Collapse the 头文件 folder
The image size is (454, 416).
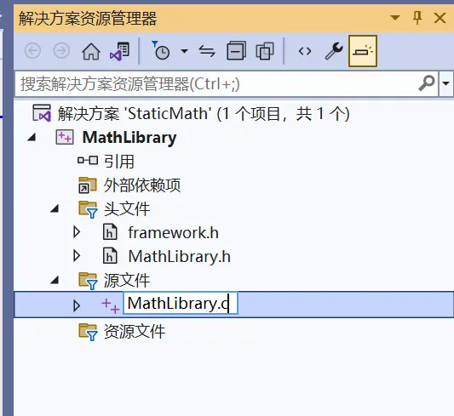point(55,208)
